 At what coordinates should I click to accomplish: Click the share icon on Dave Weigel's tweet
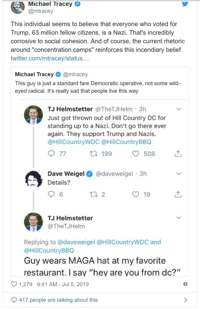[x=177, y=194]
